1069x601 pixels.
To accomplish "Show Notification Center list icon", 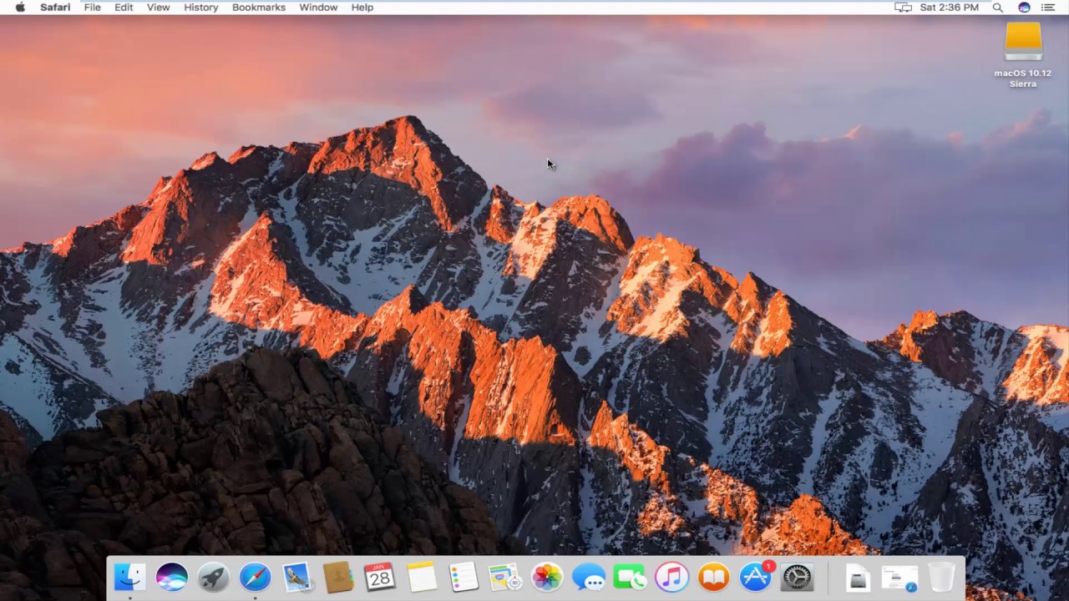I will click(1048, 8).
